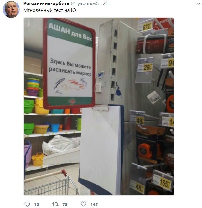Image resolution: width=202 pixels, height=208 pixels.
Task: Open the tweet via the 2h timestamp
Action: coord(106,3)
